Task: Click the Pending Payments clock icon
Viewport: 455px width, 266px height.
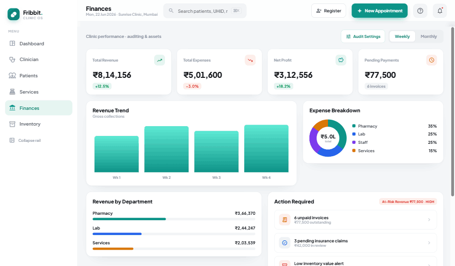Action: tap(431, 60)
